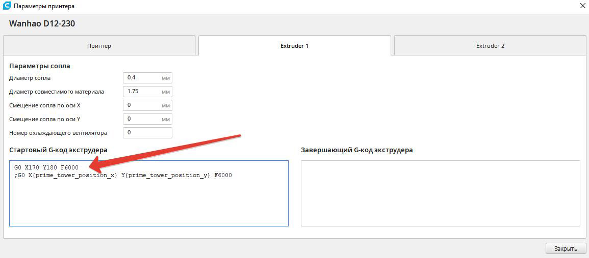589x258 pixels.
Task: Select the Смещение сопла по оси Y field
Action: pos(143,119)
